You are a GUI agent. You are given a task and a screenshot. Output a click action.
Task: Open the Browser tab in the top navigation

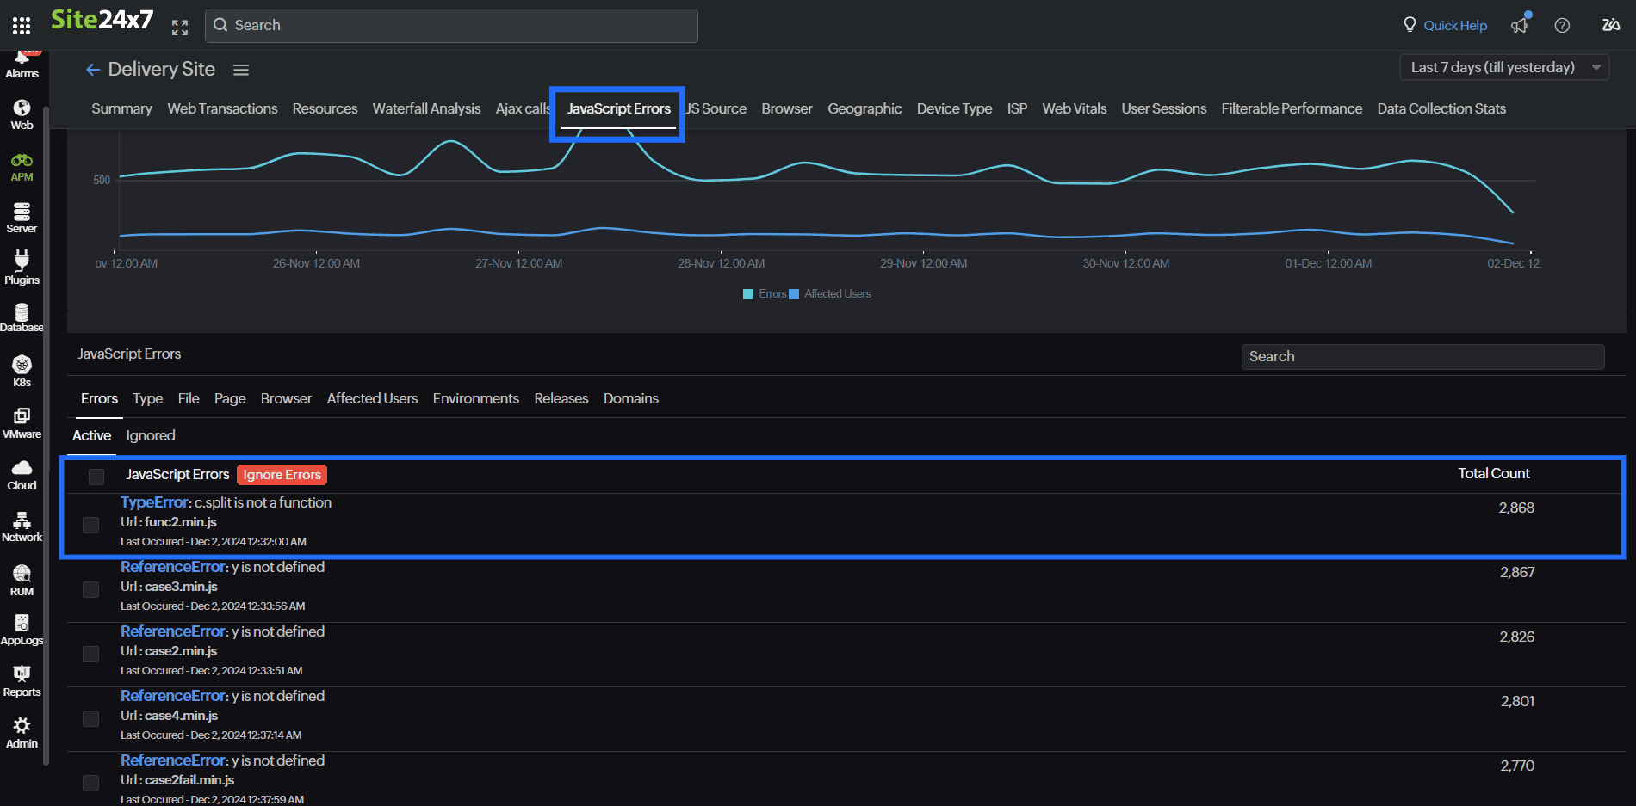[x=786, y=108]
